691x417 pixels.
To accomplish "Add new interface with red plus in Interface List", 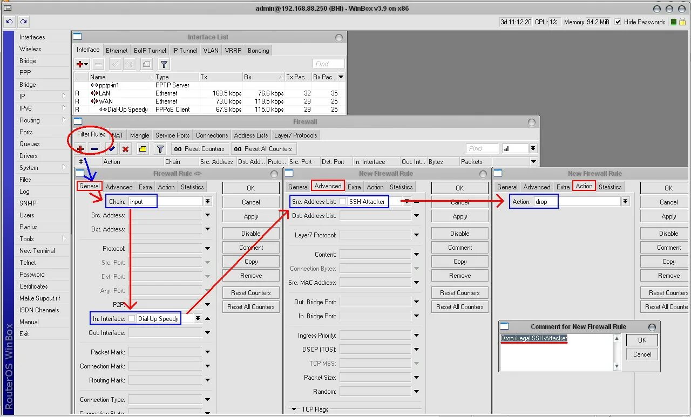I will coord(82,64).
